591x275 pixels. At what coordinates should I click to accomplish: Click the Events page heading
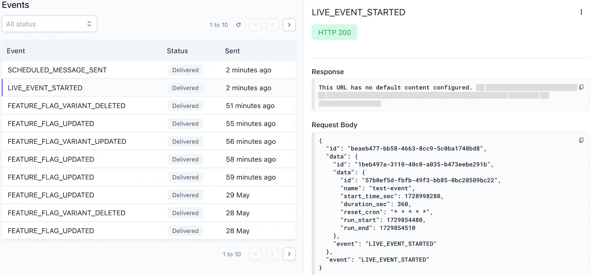click(x=15, y=5)
